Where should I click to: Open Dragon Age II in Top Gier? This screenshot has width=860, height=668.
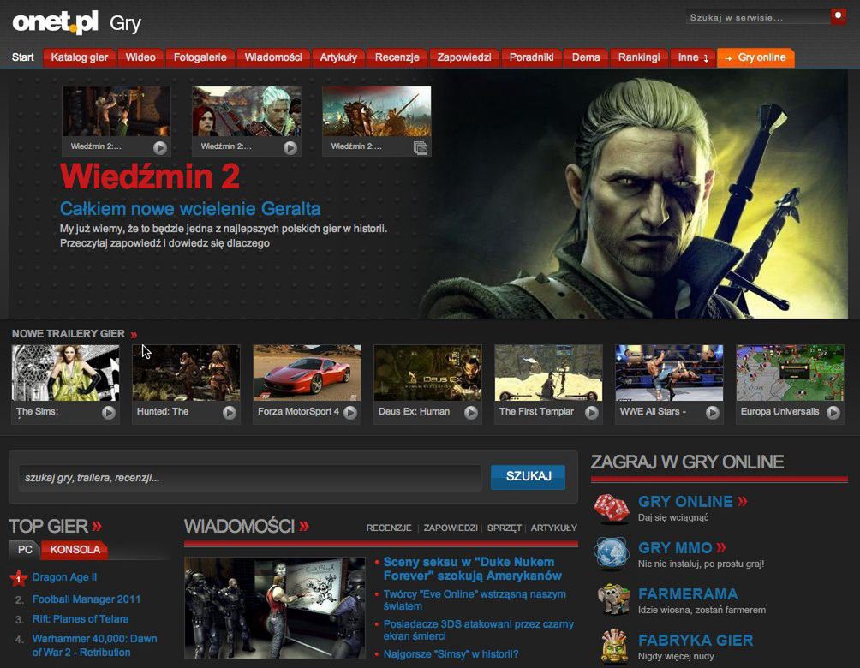point(64,577)
